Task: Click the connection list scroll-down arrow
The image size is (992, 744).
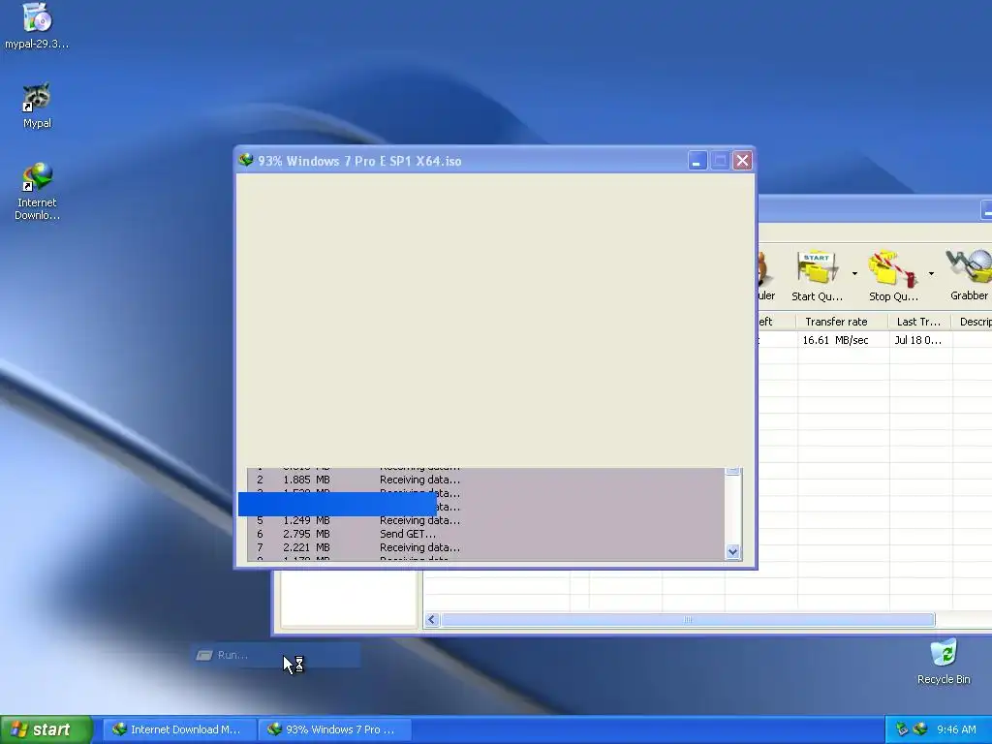Action: 732,551
